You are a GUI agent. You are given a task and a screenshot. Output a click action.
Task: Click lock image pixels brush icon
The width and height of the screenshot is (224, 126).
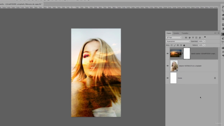click(x=175, y=45)
